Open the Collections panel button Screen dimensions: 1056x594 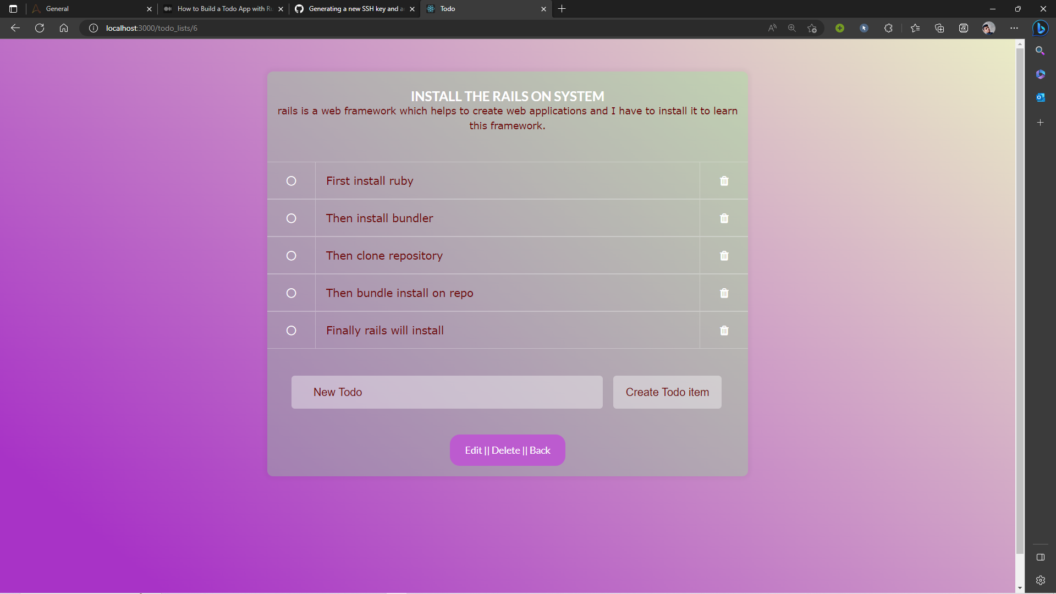point(939,28)
